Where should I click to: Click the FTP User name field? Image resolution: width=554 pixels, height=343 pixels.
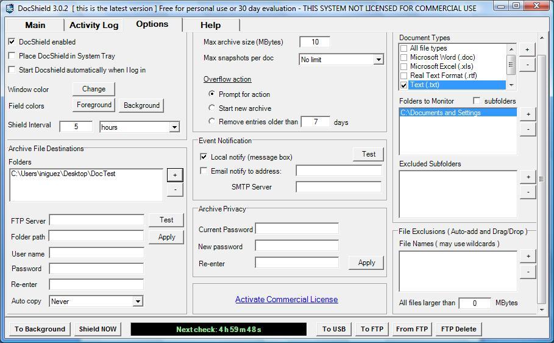[x=96, y=253]
